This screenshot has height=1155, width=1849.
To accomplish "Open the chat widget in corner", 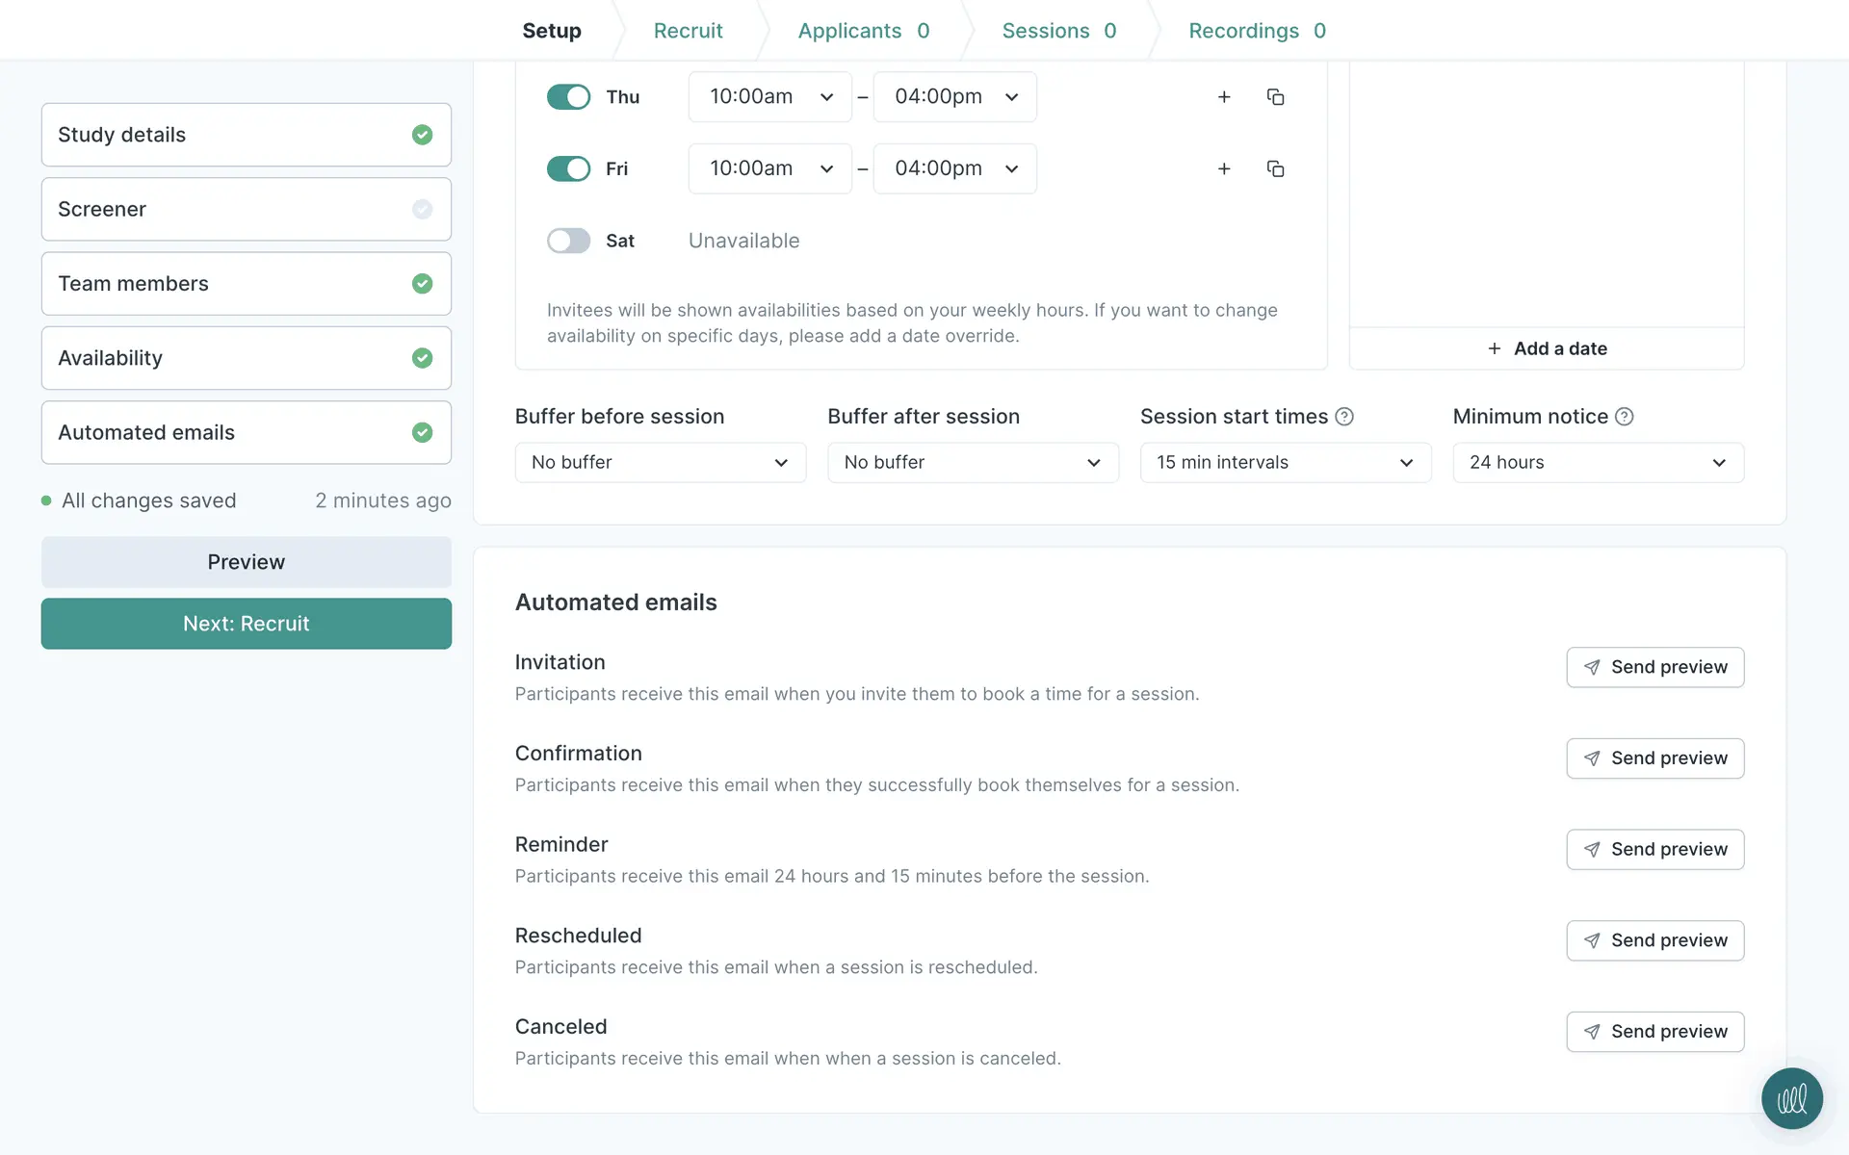I will [1791, 1098].
